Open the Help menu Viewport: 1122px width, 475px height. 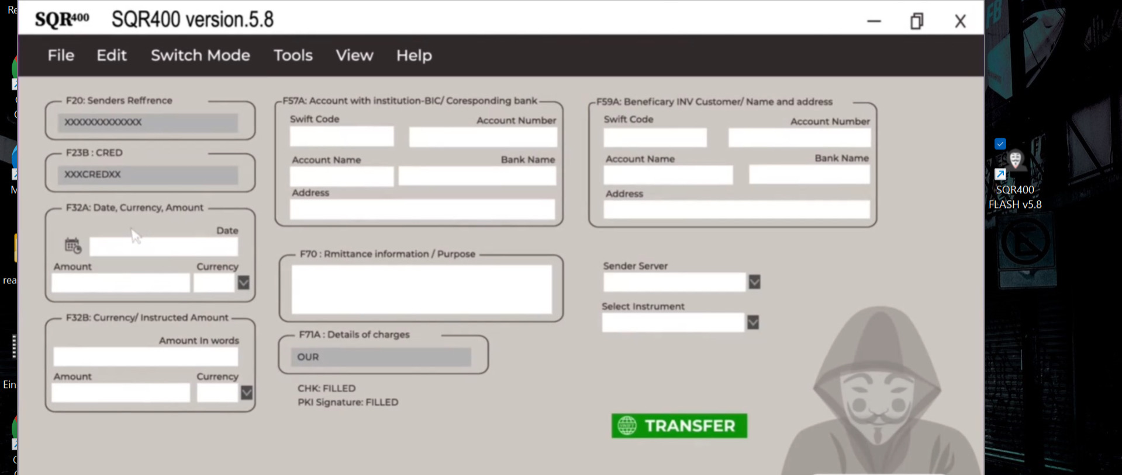(x=414, y=55)
